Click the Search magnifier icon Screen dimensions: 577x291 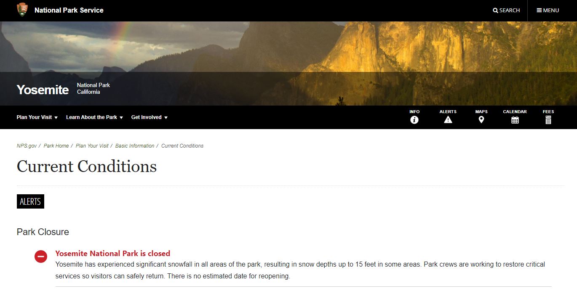point(495,11)
